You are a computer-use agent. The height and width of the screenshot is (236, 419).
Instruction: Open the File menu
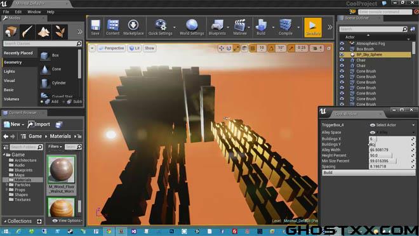pyautogui.click(x=6, y=12)
